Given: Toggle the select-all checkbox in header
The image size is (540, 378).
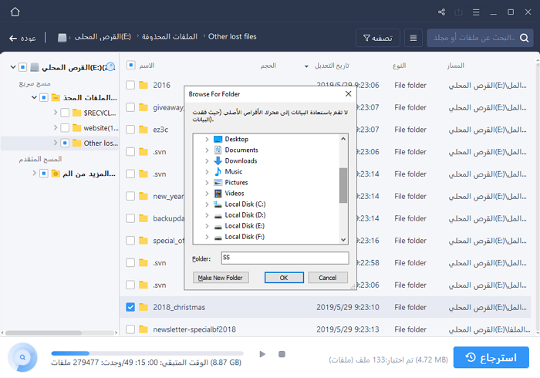Looking at the screenshot, I should click(130, 66).
